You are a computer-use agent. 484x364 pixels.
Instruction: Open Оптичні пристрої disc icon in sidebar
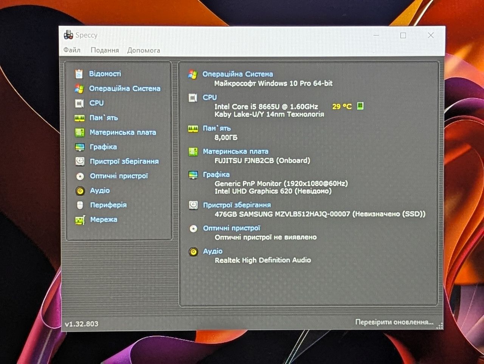80,176
